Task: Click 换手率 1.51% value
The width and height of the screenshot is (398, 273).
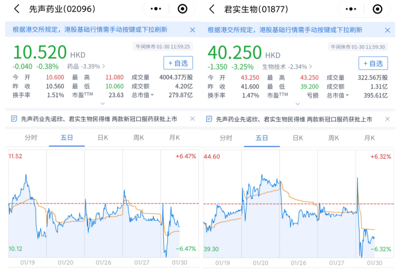Action: point(55,95)
